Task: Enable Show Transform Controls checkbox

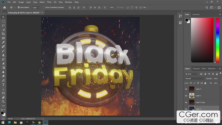Action: [44, 7]
